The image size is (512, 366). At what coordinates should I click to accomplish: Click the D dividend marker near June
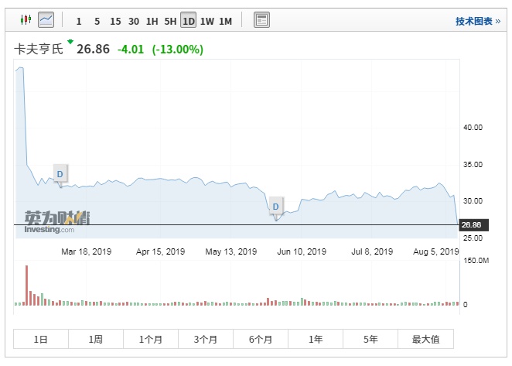[275, 206]
